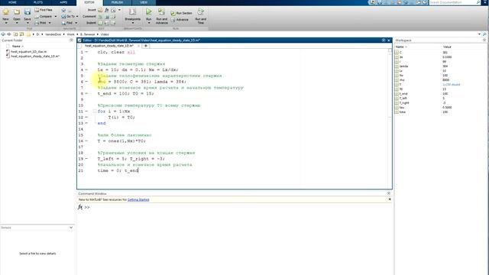Switch to the APPS tab

tap(63, 2)
